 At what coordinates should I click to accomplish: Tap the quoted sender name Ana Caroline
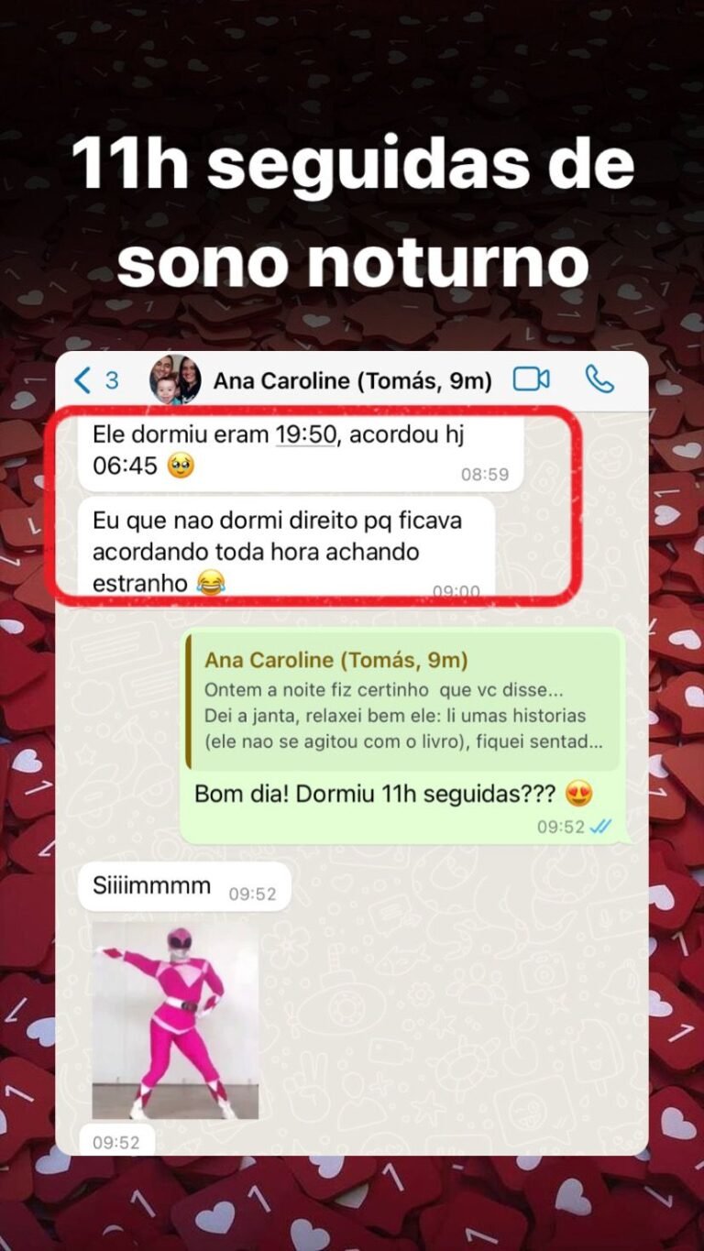tap(336, 660)
